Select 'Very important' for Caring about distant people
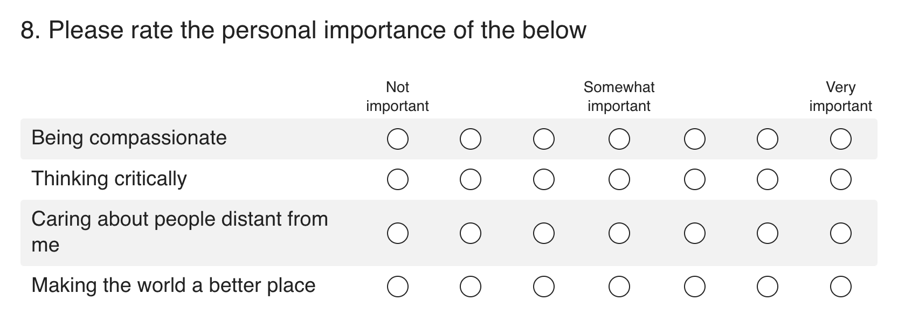 841,233
